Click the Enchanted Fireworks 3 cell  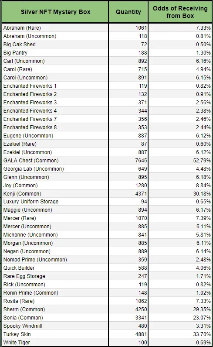[55, 103]
